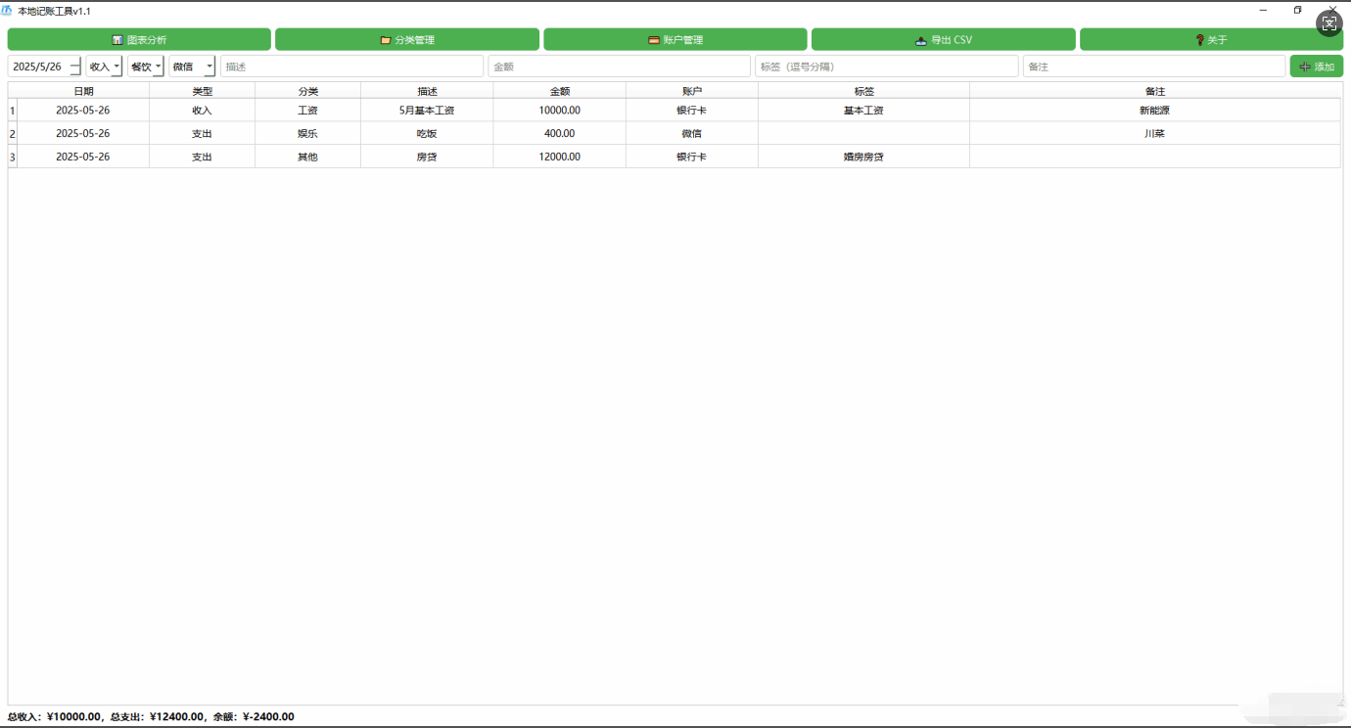Sort by the 日期 column header
The width and height of the screenshot is (1351, 728).
[83, 91]
